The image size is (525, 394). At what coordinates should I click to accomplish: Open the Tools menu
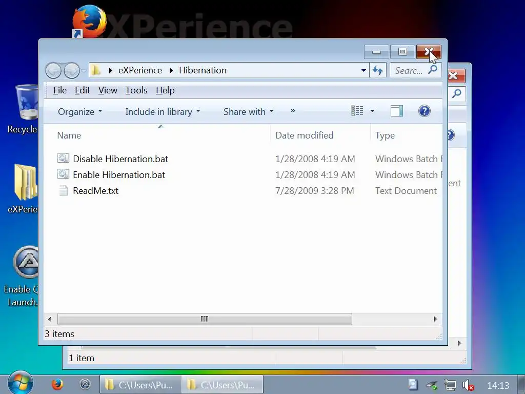[x=136, y=90]
